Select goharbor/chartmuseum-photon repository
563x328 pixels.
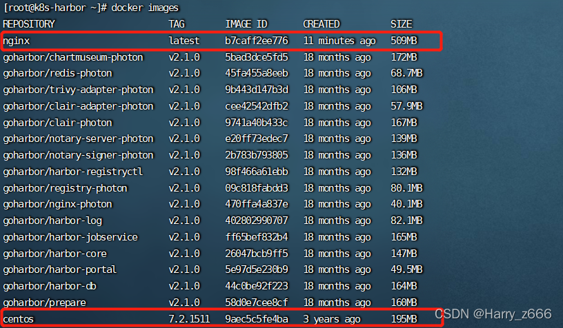click(x=73, y=57)
